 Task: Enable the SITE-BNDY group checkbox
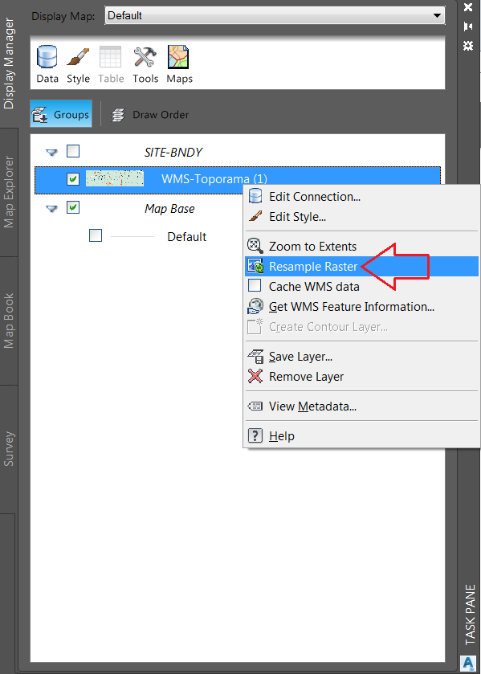[73, 151]
